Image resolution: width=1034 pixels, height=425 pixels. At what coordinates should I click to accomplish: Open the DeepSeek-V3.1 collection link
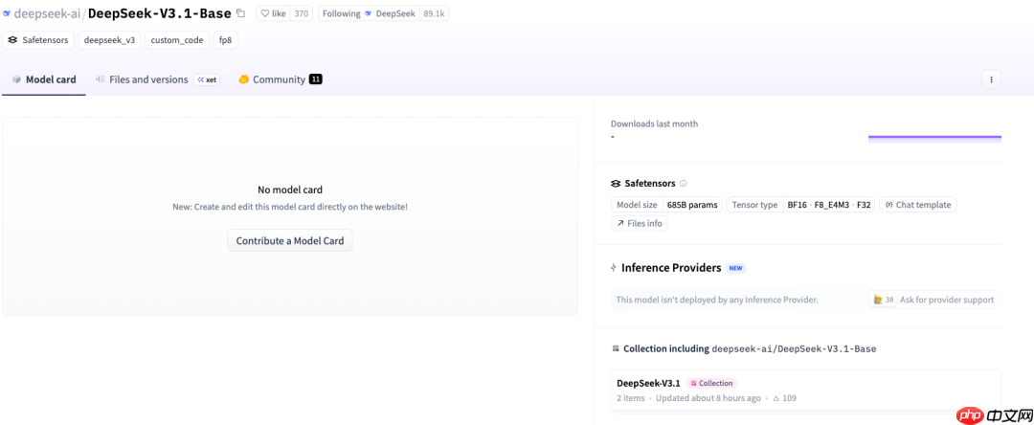[648, 383]
